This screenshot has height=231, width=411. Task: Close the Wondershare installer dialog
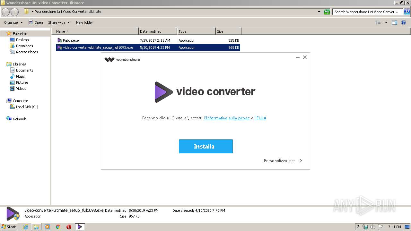[x=305, y=57]
